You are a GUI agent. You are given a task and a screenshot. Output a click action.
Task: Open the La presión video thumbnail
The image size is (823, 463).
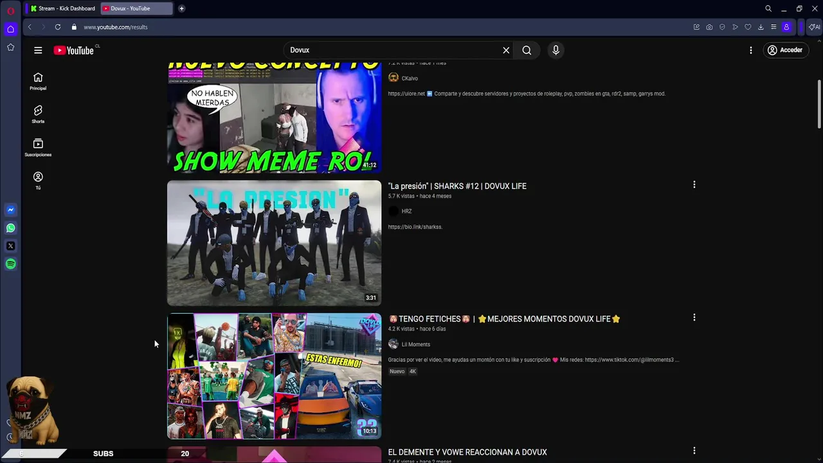point(274,242)
